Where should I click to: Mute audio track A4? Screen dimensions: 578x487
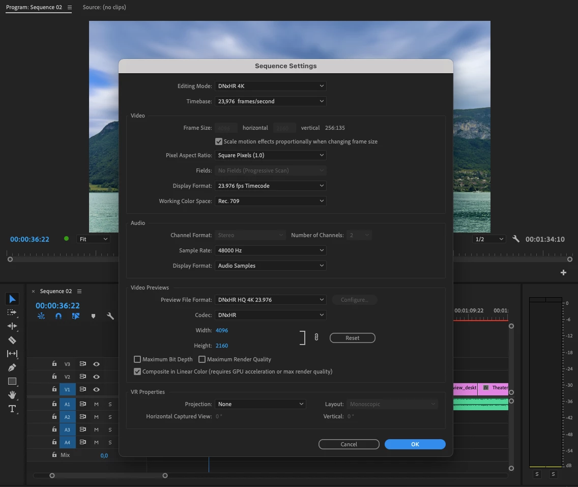coord(96,442)
